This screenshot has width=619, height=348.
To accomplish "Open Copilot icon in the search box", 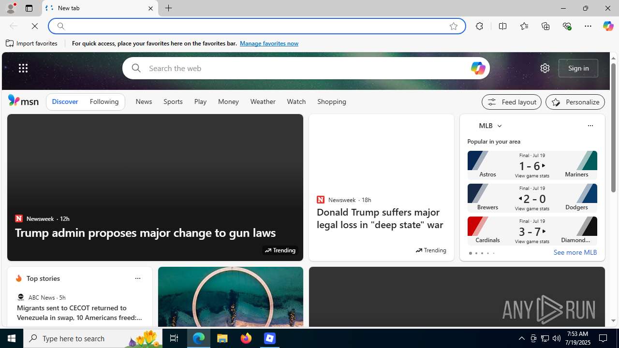I will click(477, 68).
